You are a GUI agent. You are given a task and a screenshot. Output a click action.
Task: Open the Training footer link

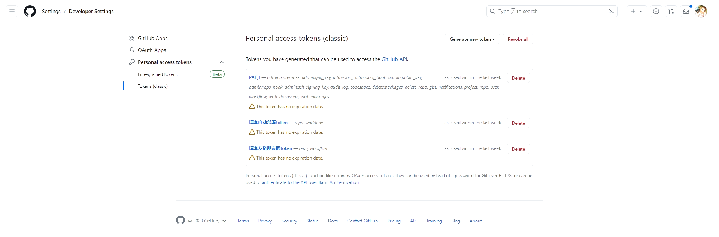(434, 221)
